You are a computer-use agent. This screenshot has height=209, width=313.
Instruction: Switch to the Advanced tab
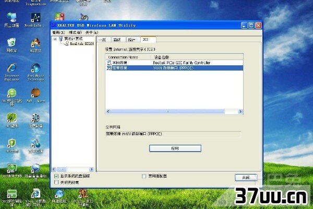[118, 40]
